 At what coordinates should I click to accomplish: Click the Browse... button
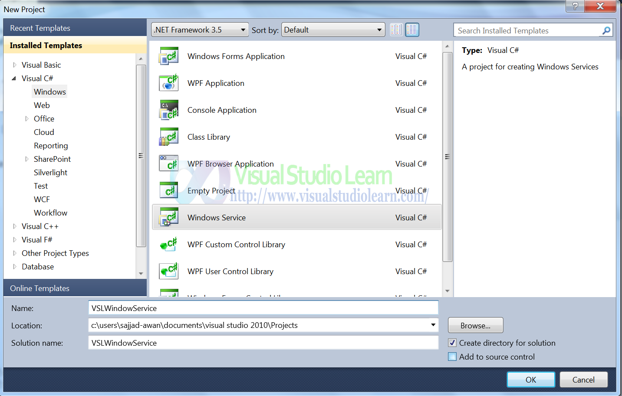[x=475, y=325]
